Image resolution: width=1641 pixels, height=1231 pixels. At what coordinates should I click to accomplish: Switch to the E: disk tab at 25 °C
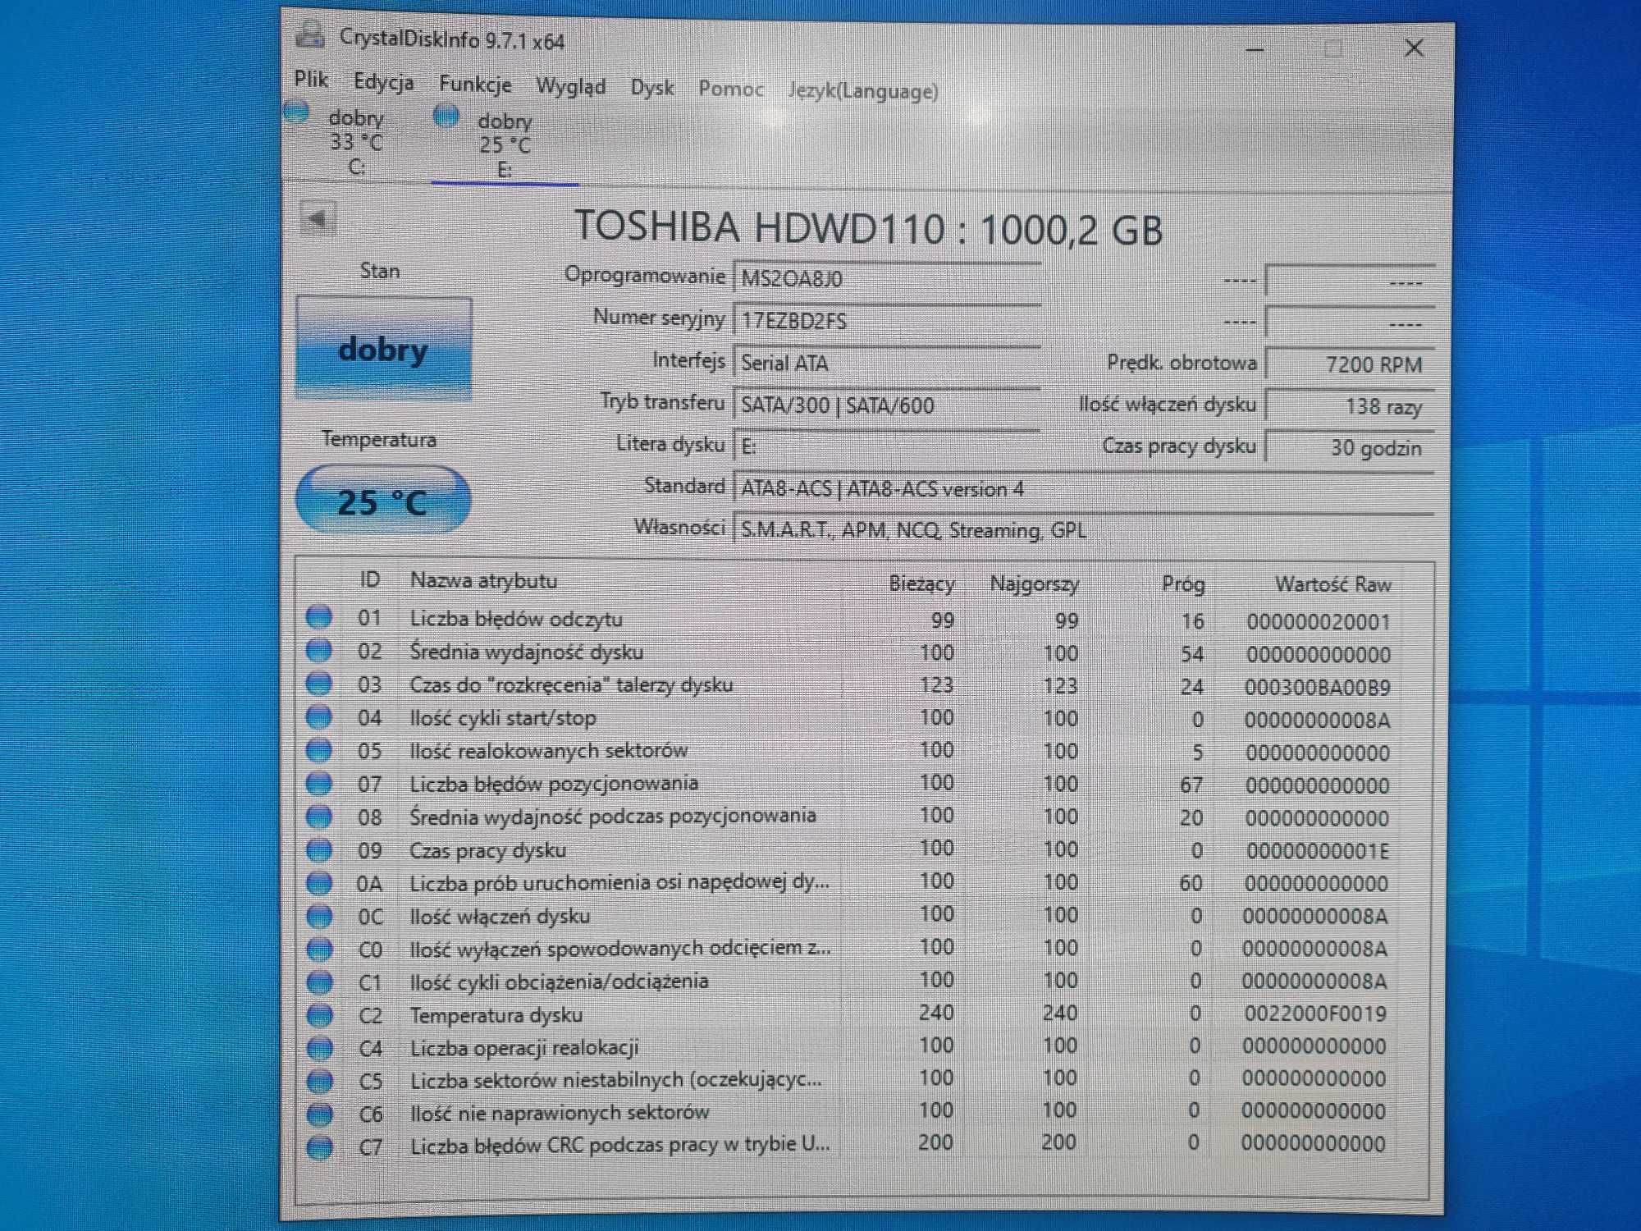coord(505,144)
